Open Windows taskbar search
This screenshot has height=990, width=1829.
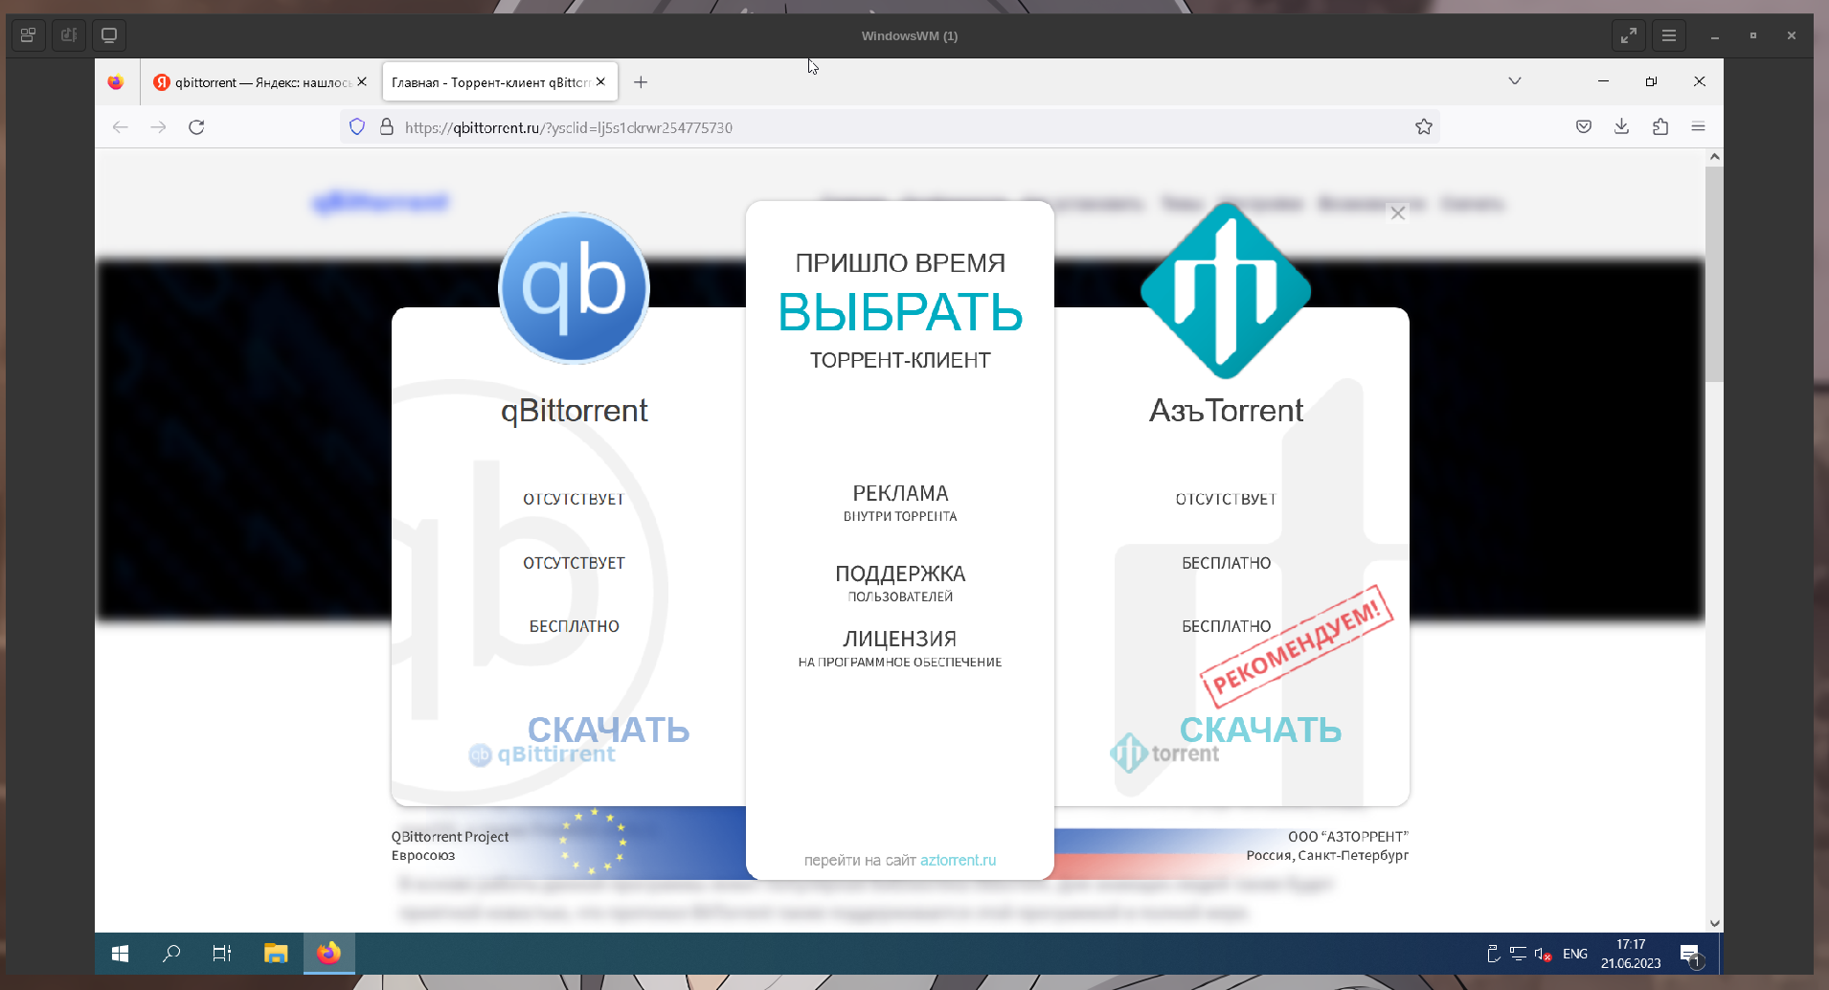(x=171, y=954)
